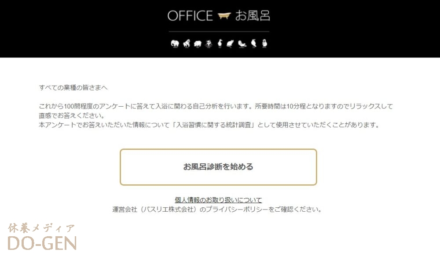Start the お風呂診断を始める button
This screenshot has height=256, width=440.
[x=218, y=167]
